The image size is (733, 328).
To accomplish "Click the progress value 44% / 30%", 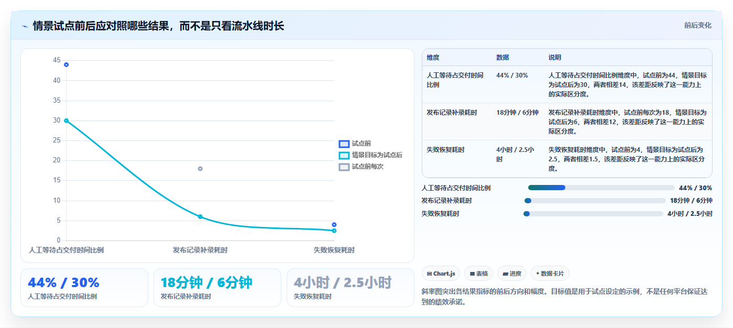I will point(695,188).
